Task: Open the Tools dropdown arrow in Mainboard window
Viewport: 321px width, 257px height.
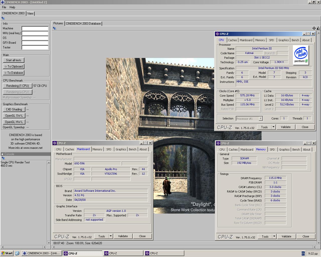Action: pos(111,236)
